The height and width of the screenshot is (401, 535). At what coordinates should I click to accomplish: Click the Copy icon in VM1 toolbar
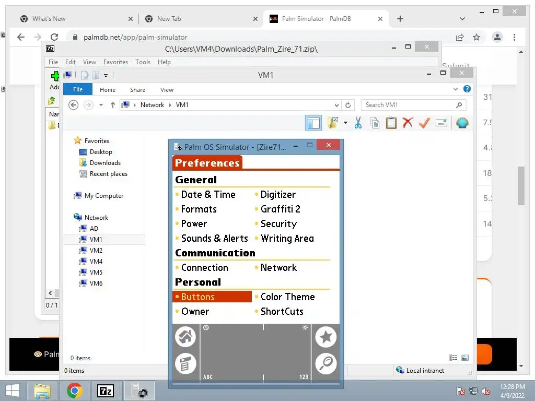[374, 123]
